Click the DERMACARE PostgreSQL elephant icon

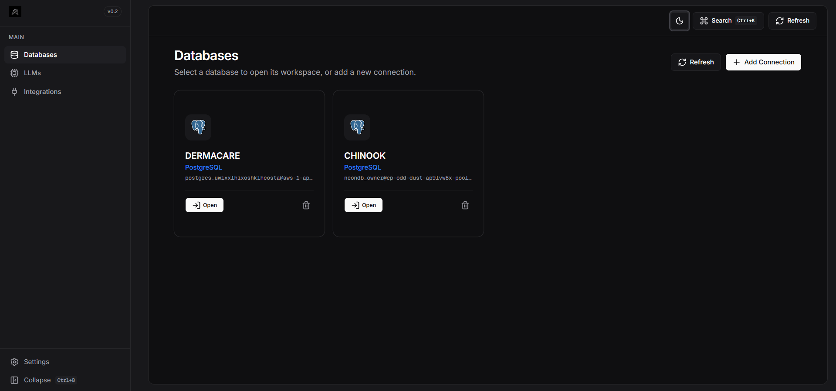pyautogui.click(x=198, y=127)
